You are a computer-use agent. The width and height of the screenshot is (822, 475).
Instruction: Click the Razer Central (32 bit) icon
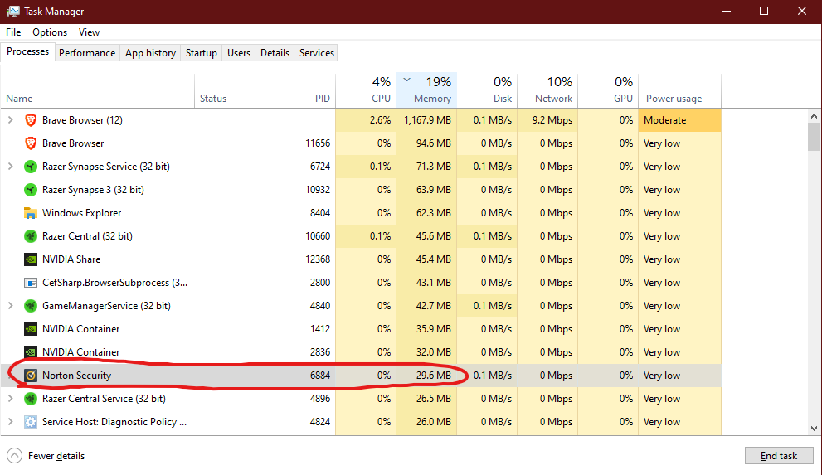(31, 236)
